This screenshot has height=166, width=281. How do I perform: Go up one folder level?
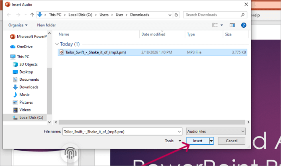(32, 15)
